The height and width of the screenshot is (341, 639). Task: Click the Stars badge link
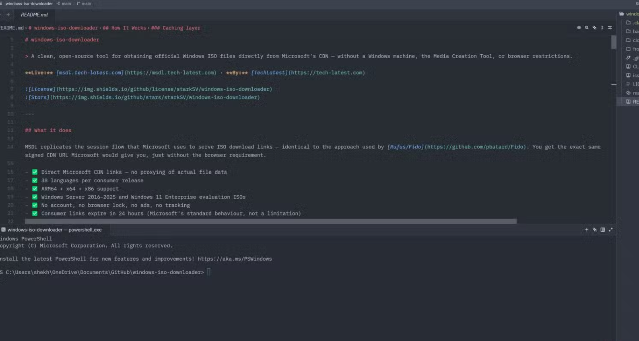click(x=142, y=97)
